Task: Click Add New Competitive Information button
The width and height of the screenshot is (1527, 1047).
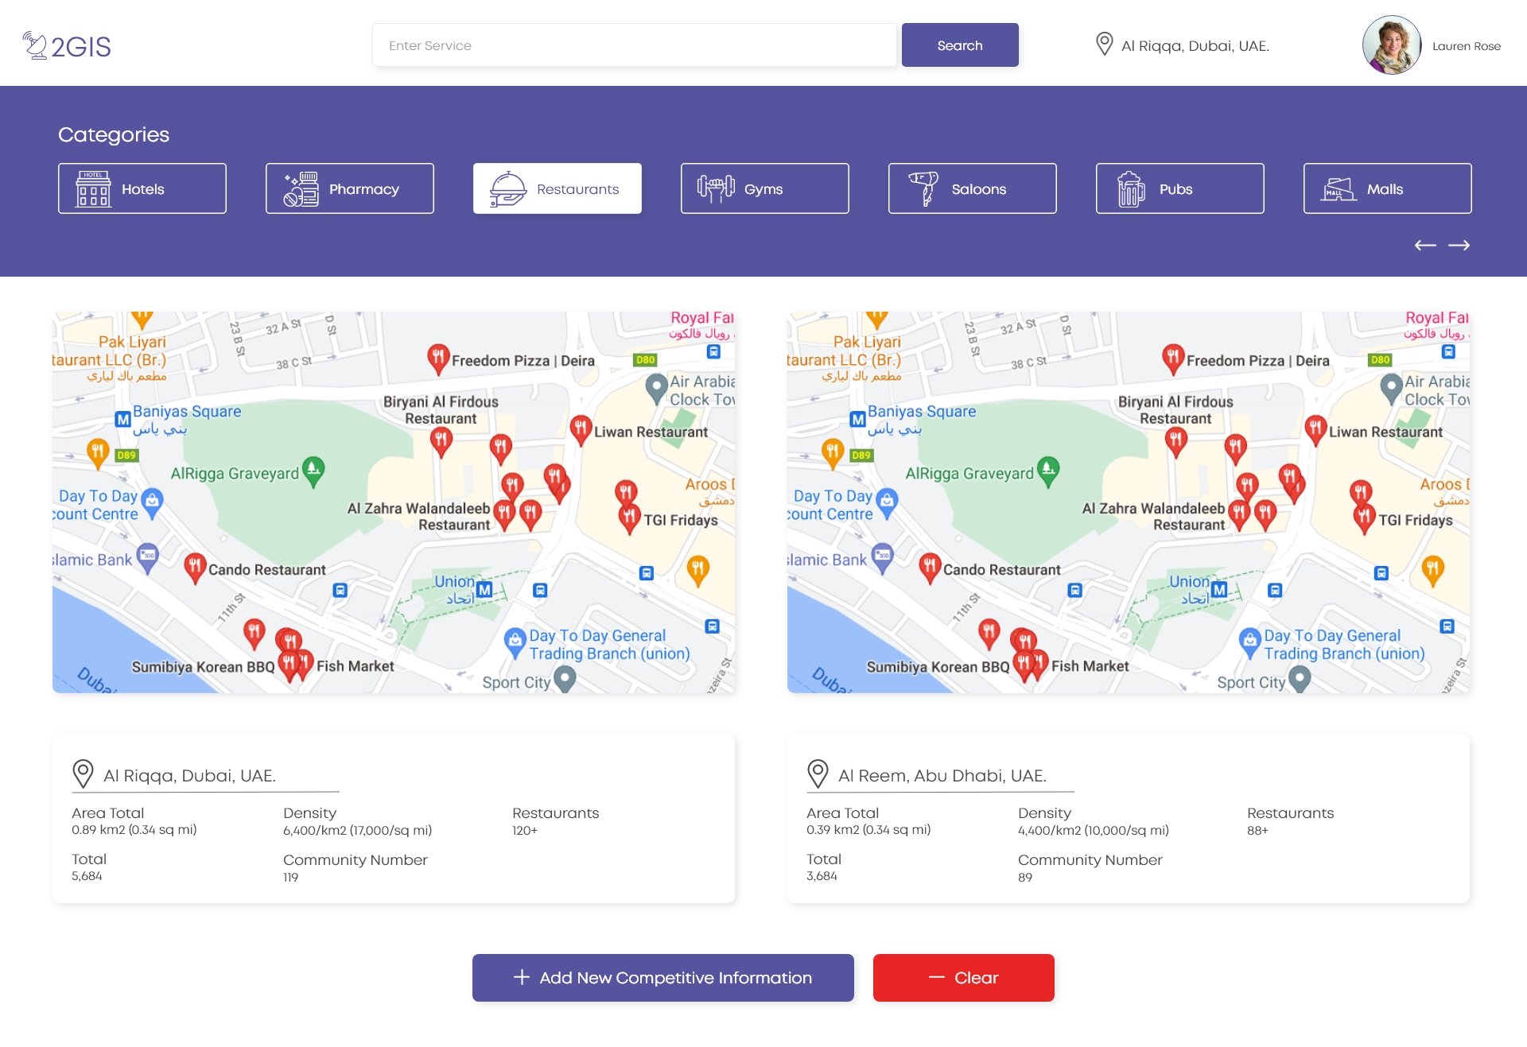Action: pyautogui.click(x=663, y=977)
